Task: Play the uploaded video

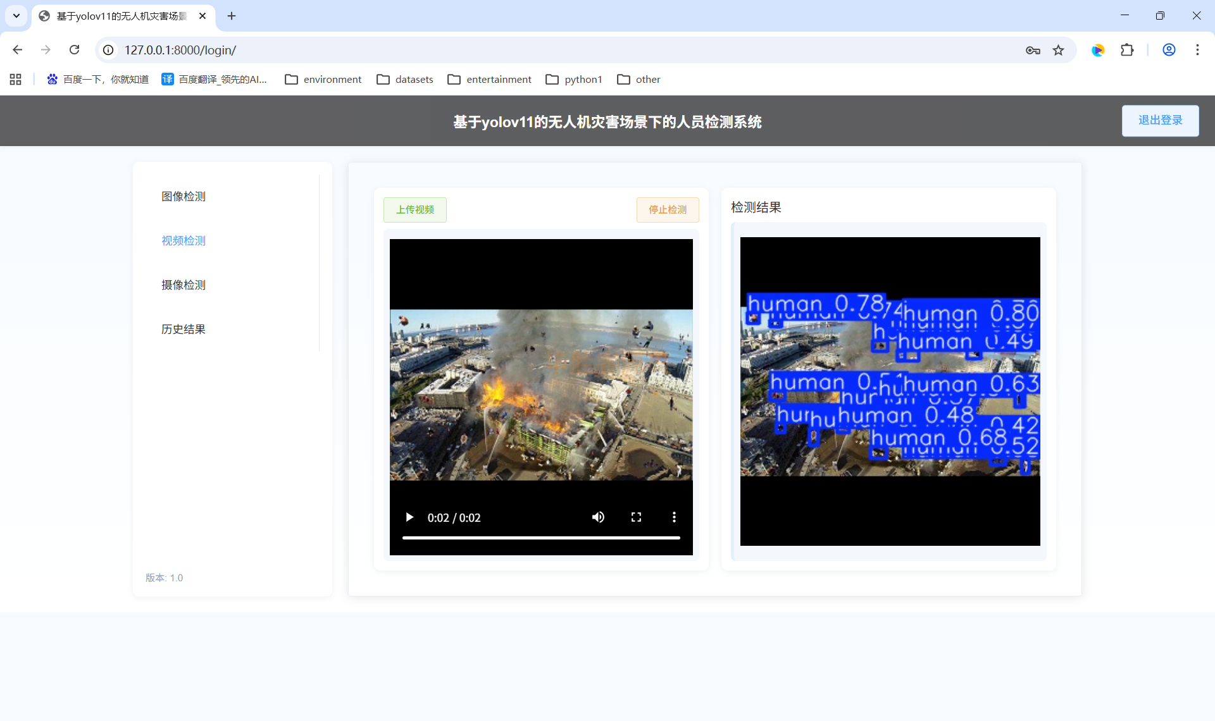Action: [409, 517]
